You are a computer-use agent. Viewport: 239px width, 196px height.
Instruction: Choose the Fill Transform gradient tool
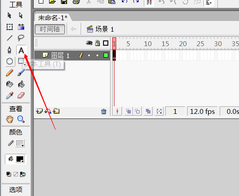click(x=21, y=27)
